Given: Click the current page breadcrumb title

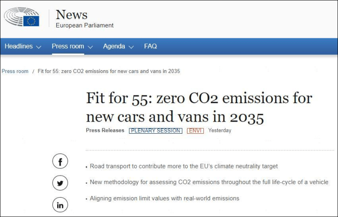Looking at the screenshot, I should (x=109, y=72).
